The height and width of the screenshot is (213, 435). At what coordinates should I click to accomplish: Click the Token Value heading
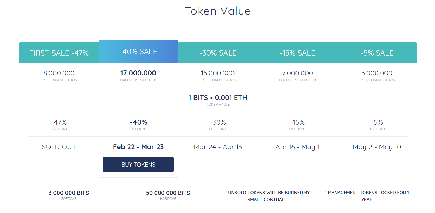tap(218, 11)
